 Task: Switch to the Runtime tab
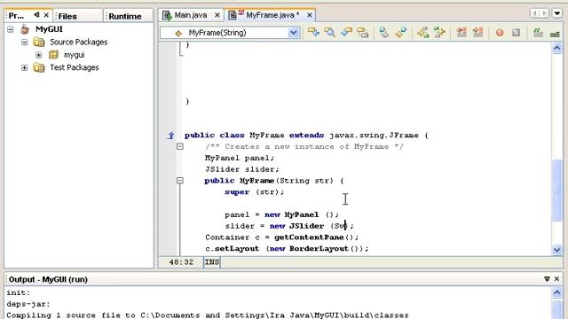tap(125, 16)
